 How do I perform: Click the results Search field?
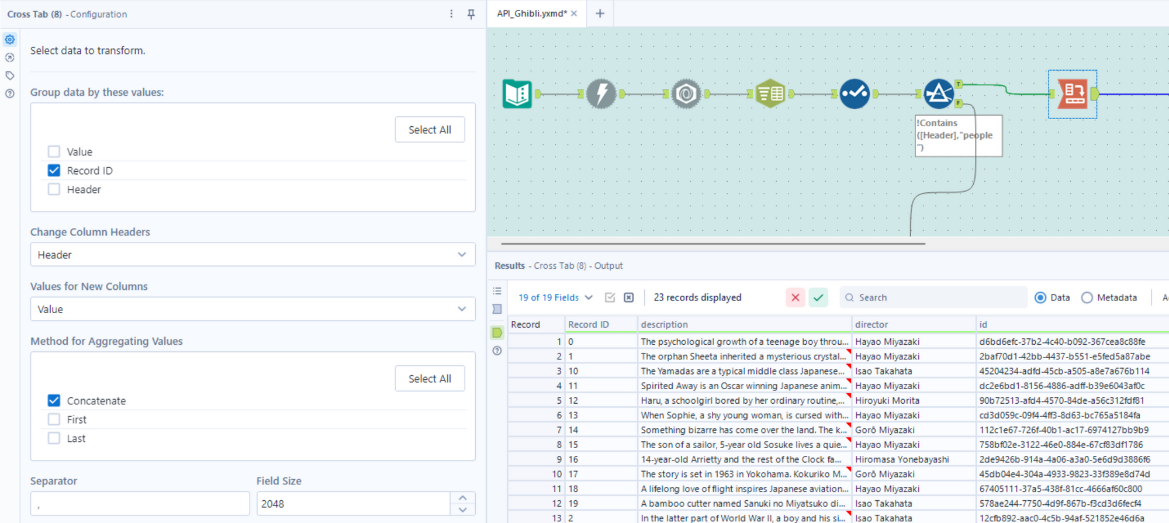935,297
